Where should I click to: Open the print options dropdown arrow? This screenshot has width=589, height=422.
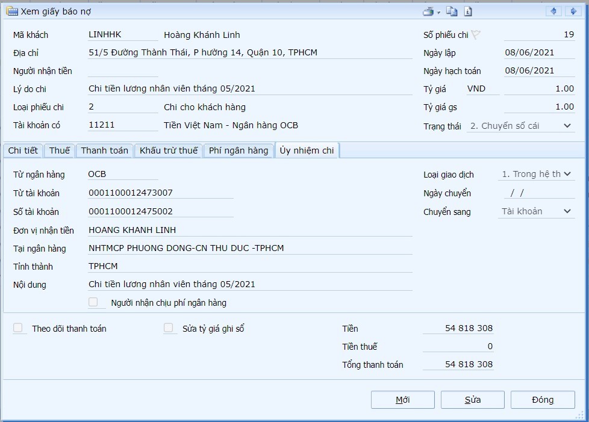click(x=438, y=12)
